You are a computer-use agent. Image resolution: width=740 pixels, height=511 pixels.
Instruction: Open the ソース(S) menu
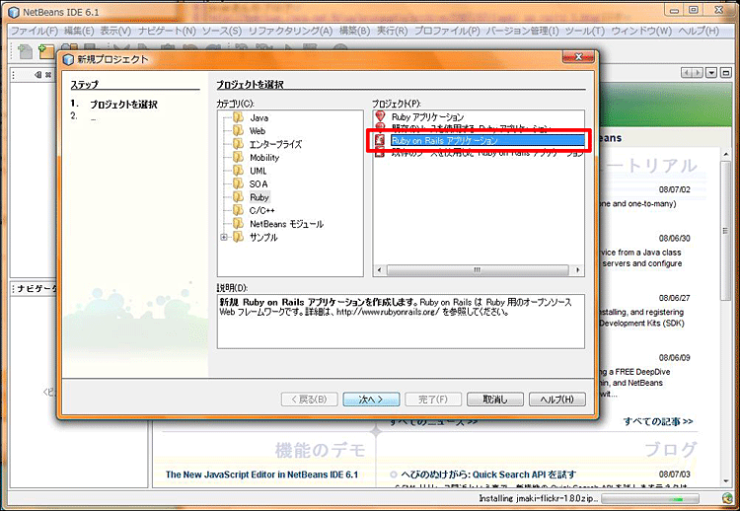222,32
